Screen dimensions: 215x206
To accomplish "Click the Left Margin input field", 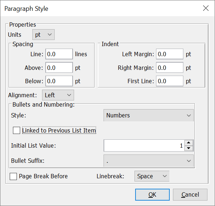I will coord(170,54).
